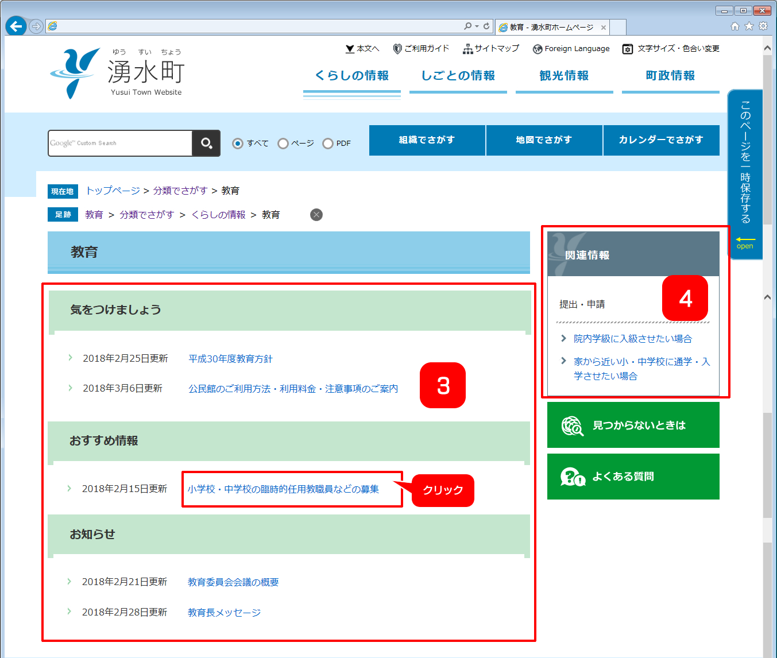Open 小学校・中学校の臨時的任用教職員などの募集 link
777x658 pixels.
(283, 489)
